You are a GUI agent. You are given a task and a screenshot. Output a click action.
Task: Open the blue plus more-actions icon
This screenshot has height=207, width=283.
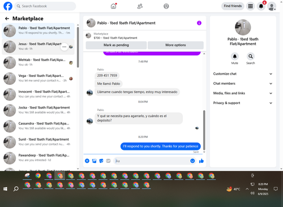tap(87, 161)
